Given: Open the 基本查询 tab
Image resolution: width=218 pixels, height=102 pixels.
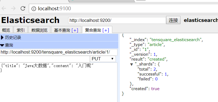Looking at the screenshot, I should coord(62,30).
